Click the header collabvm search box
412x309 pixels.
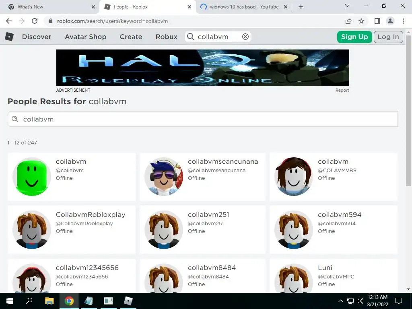pos(218,37)
